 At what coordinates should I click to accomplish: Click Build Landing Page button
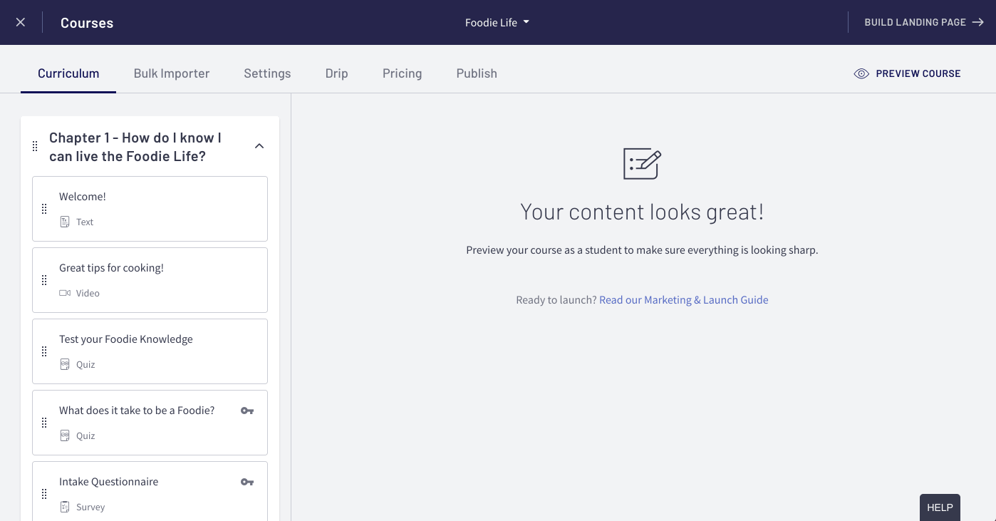click(x=924, y=22)
